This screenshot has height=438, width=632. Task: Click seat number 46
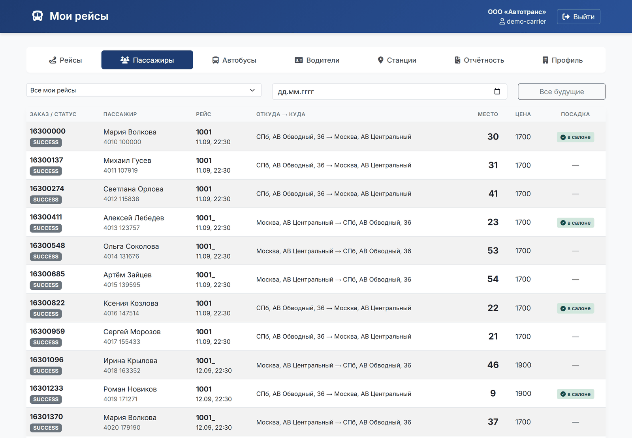pos(493,365)
